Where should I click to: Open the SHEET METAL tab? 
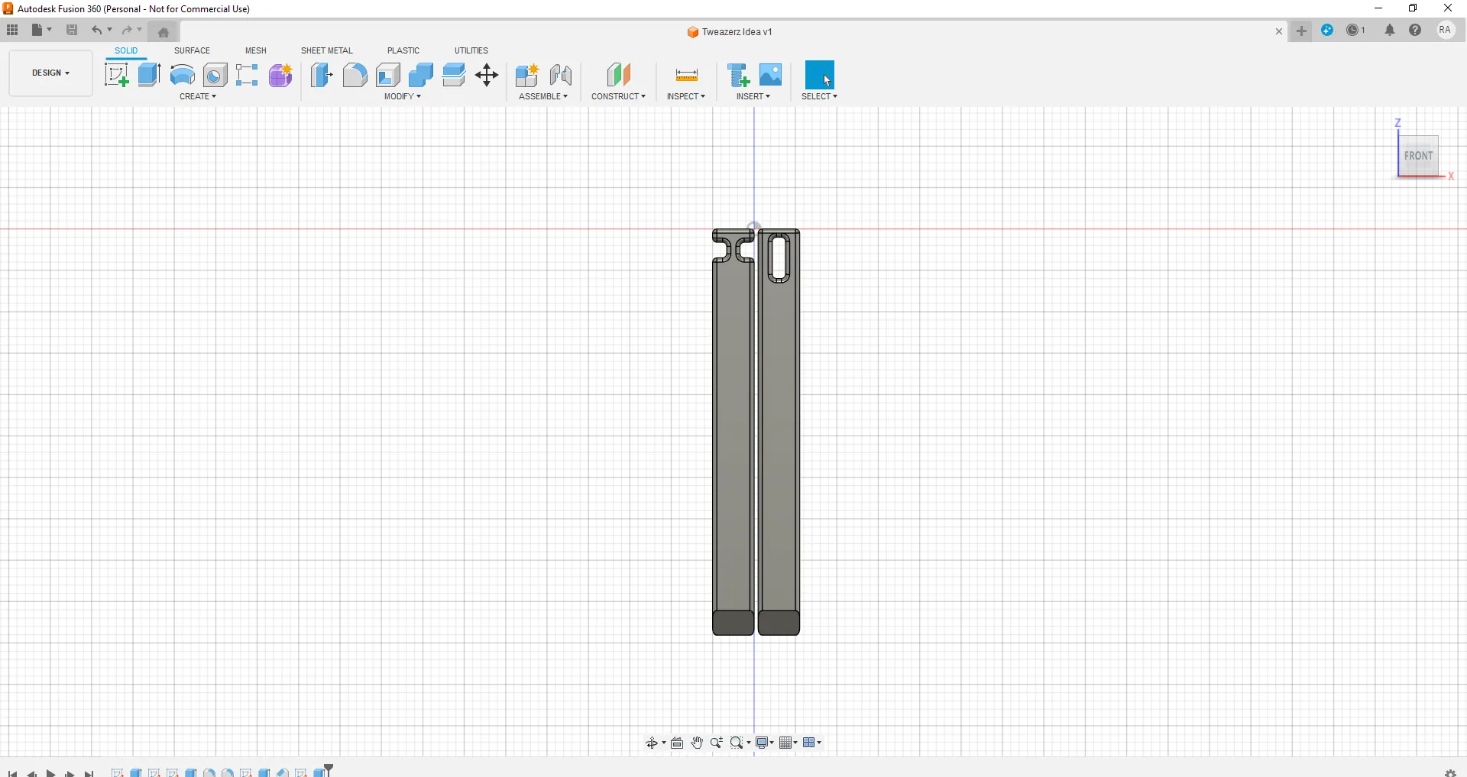326,50
